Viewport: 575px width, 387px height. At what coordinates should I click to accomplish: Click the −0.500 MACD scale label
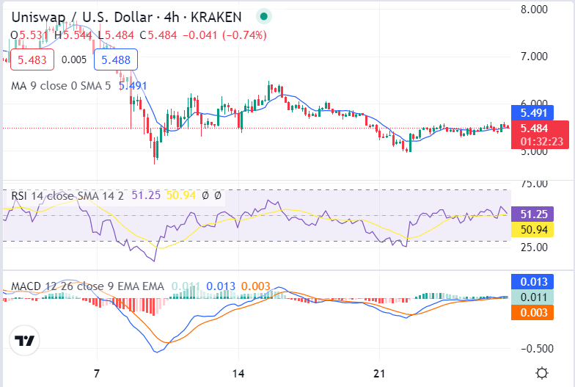(537, 348)
